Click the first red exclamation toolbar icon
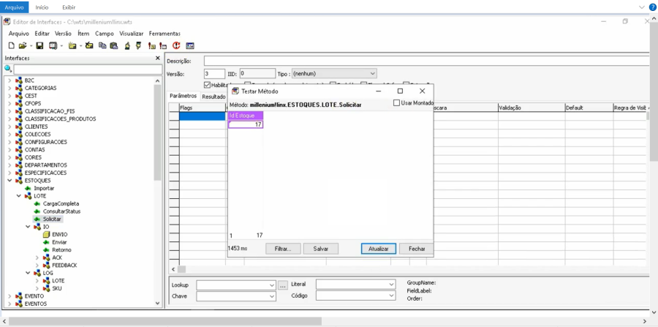This screenshot has height=327, width=658. point(152,46)
